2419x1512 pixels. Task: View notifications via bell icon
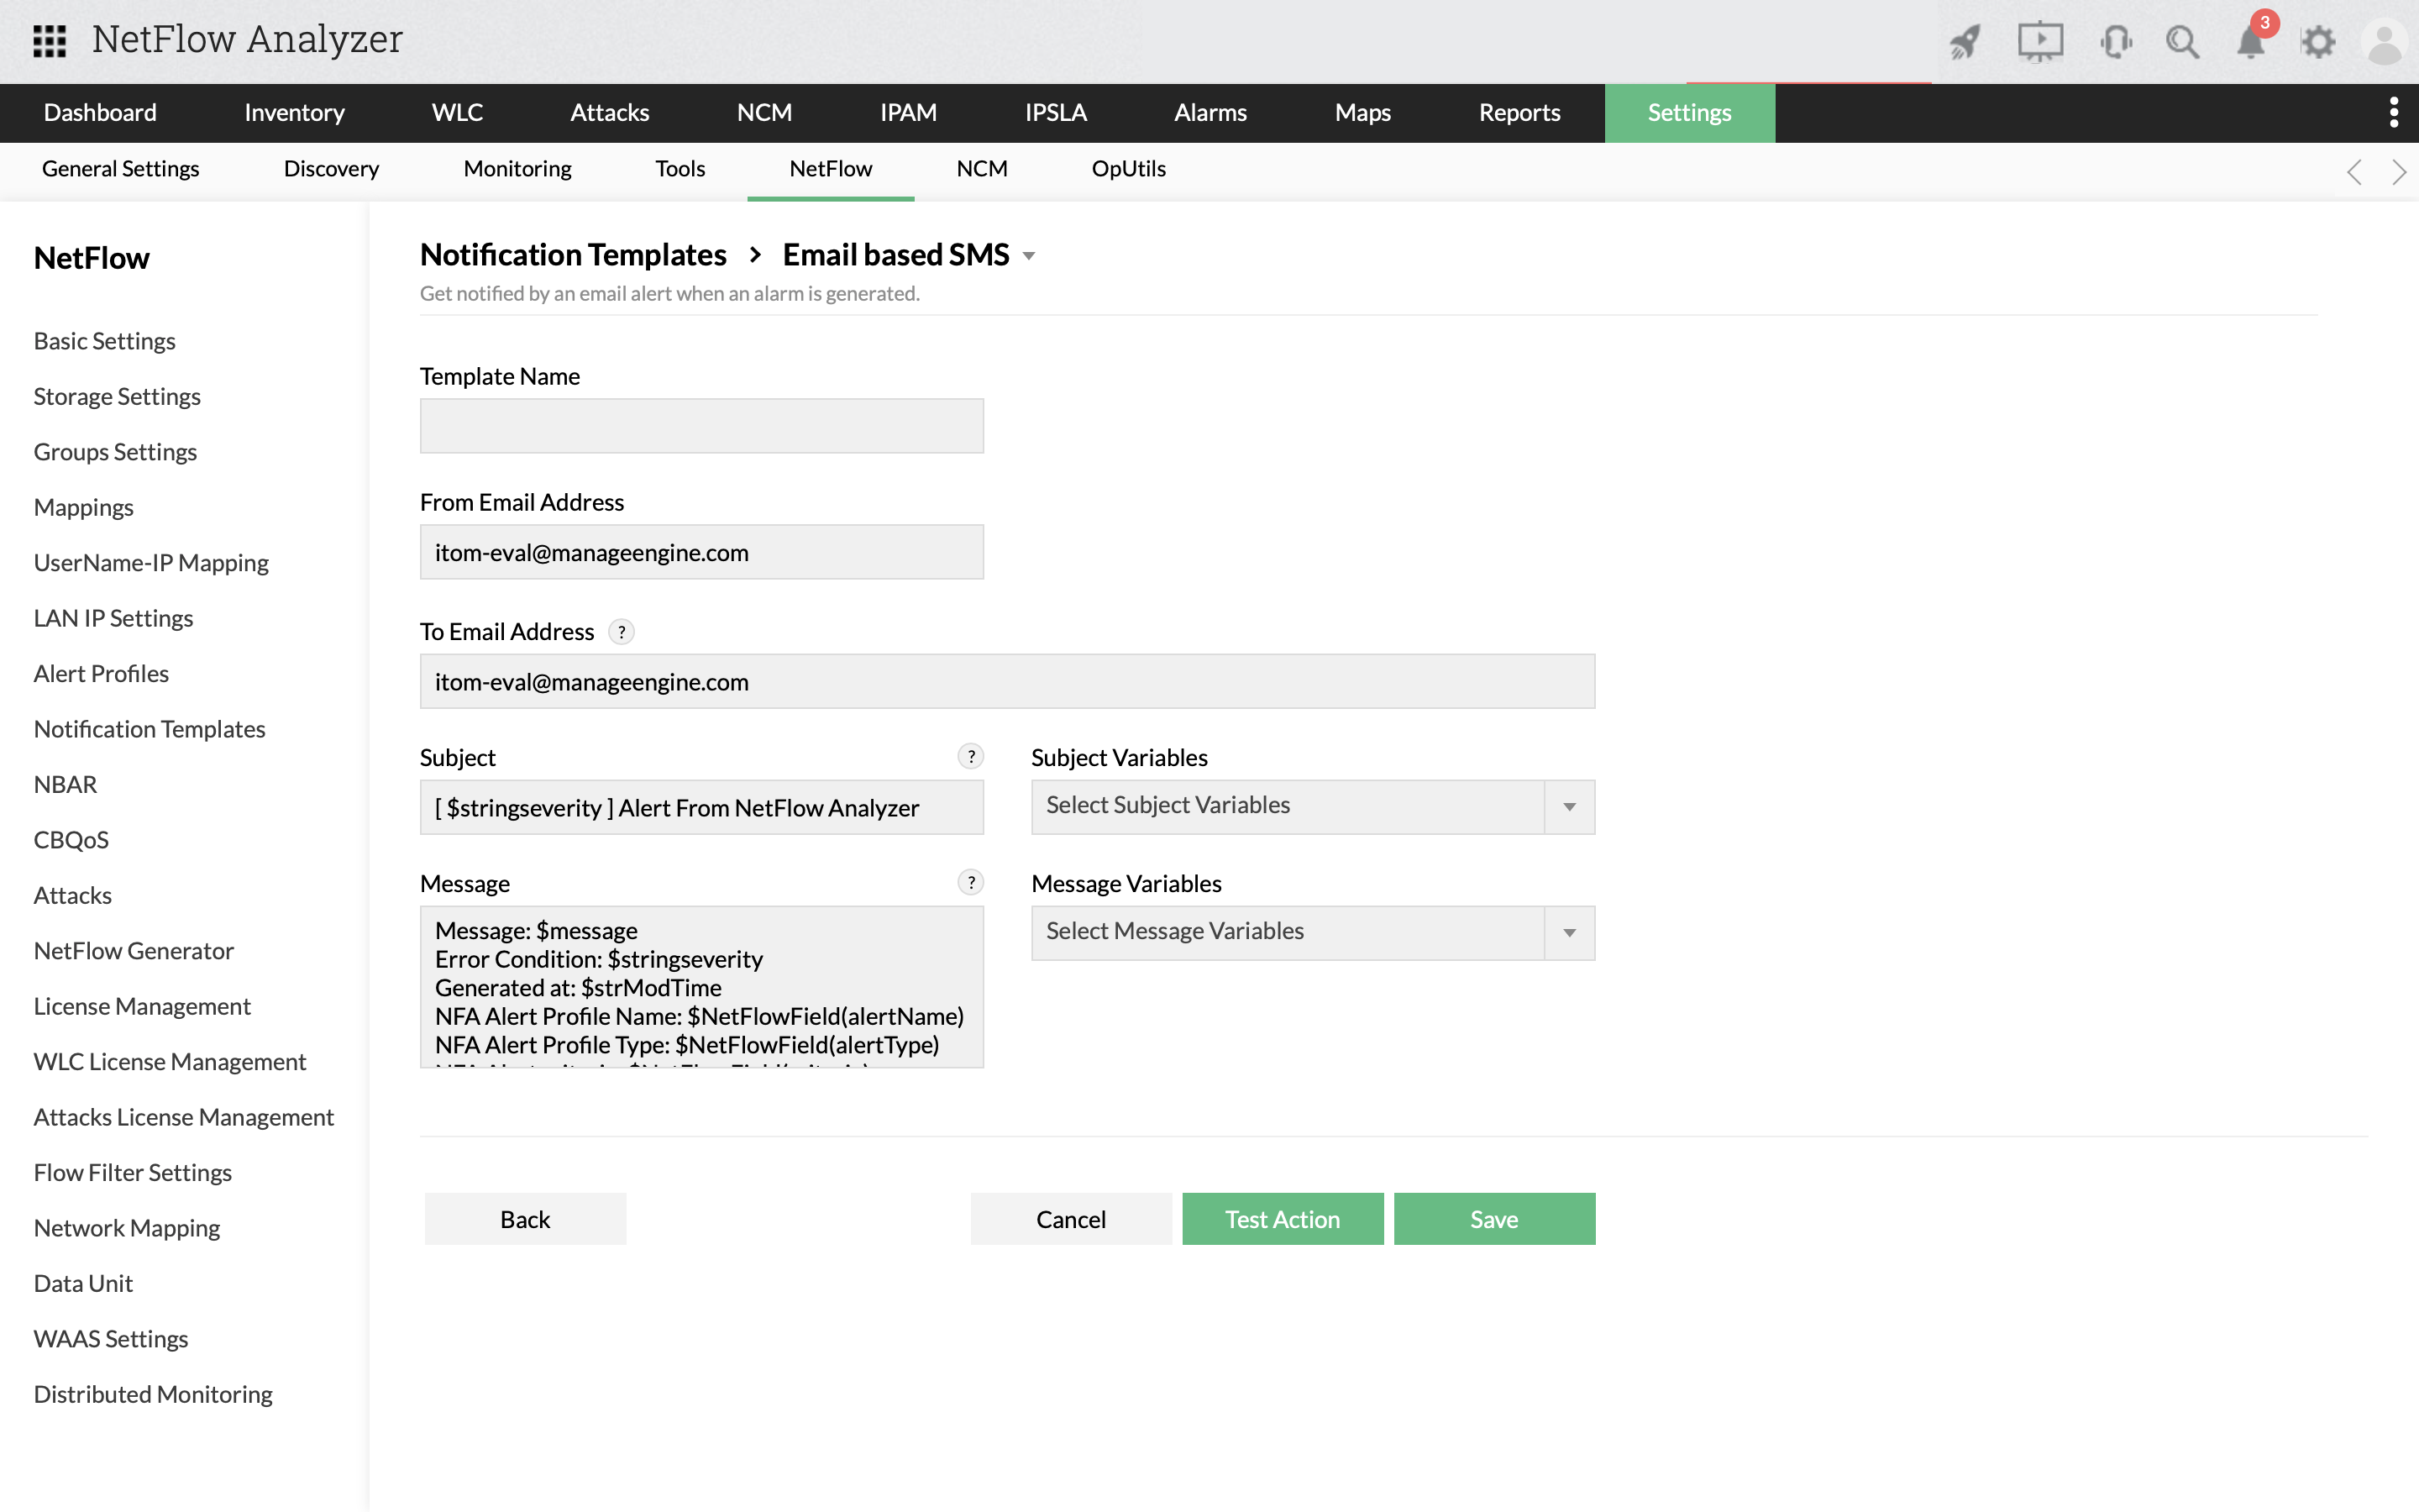pyautogui.click(x=2250, y=42)
